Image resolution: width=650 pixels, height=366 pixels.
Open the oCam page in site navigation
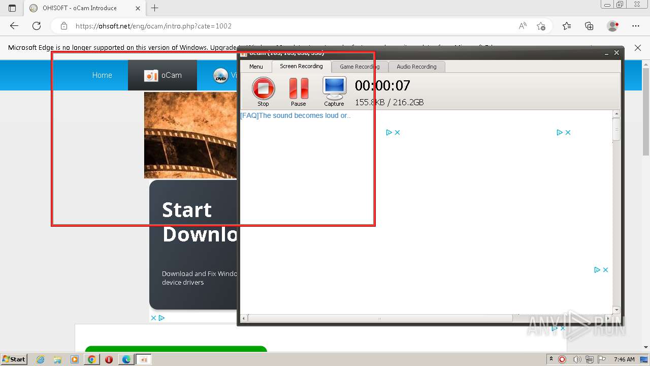coord(162,75)
